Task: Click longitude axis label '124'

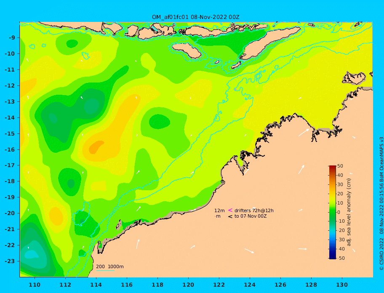Action: click(250, 285)
